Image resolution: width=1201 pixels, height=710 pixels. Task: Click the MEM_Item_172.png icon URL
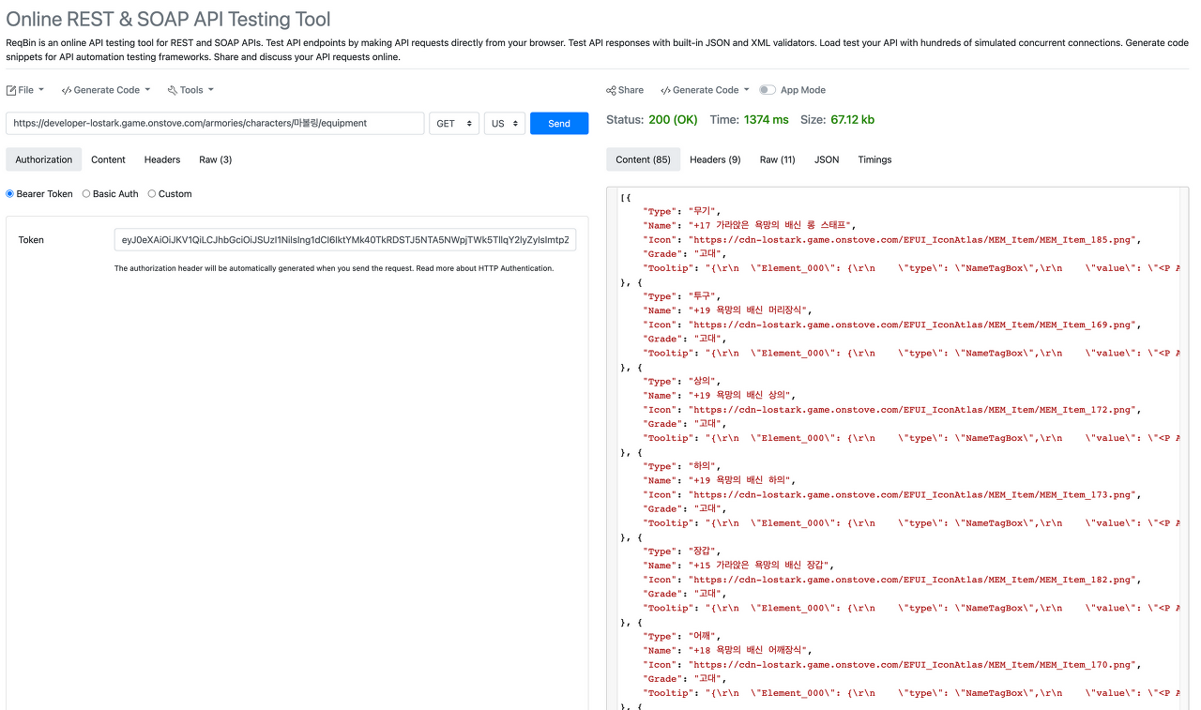915,410
